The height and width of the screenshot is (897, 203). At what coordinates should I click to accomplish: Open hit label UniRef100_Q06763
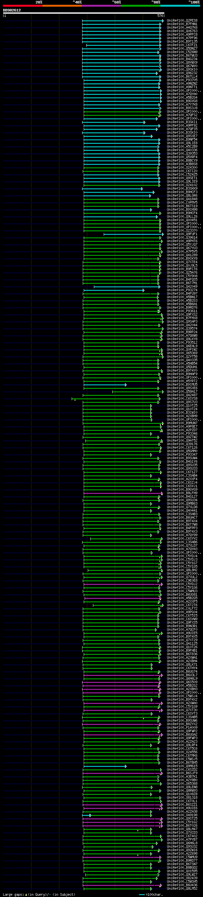point(182,31)
